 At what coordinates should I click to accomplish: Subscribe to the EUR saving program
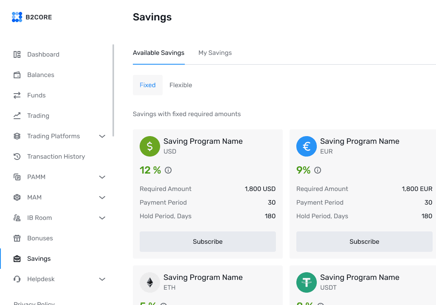[364, 242]
